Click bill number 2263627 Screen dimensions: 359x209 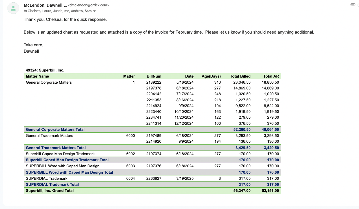coord(154,178)
